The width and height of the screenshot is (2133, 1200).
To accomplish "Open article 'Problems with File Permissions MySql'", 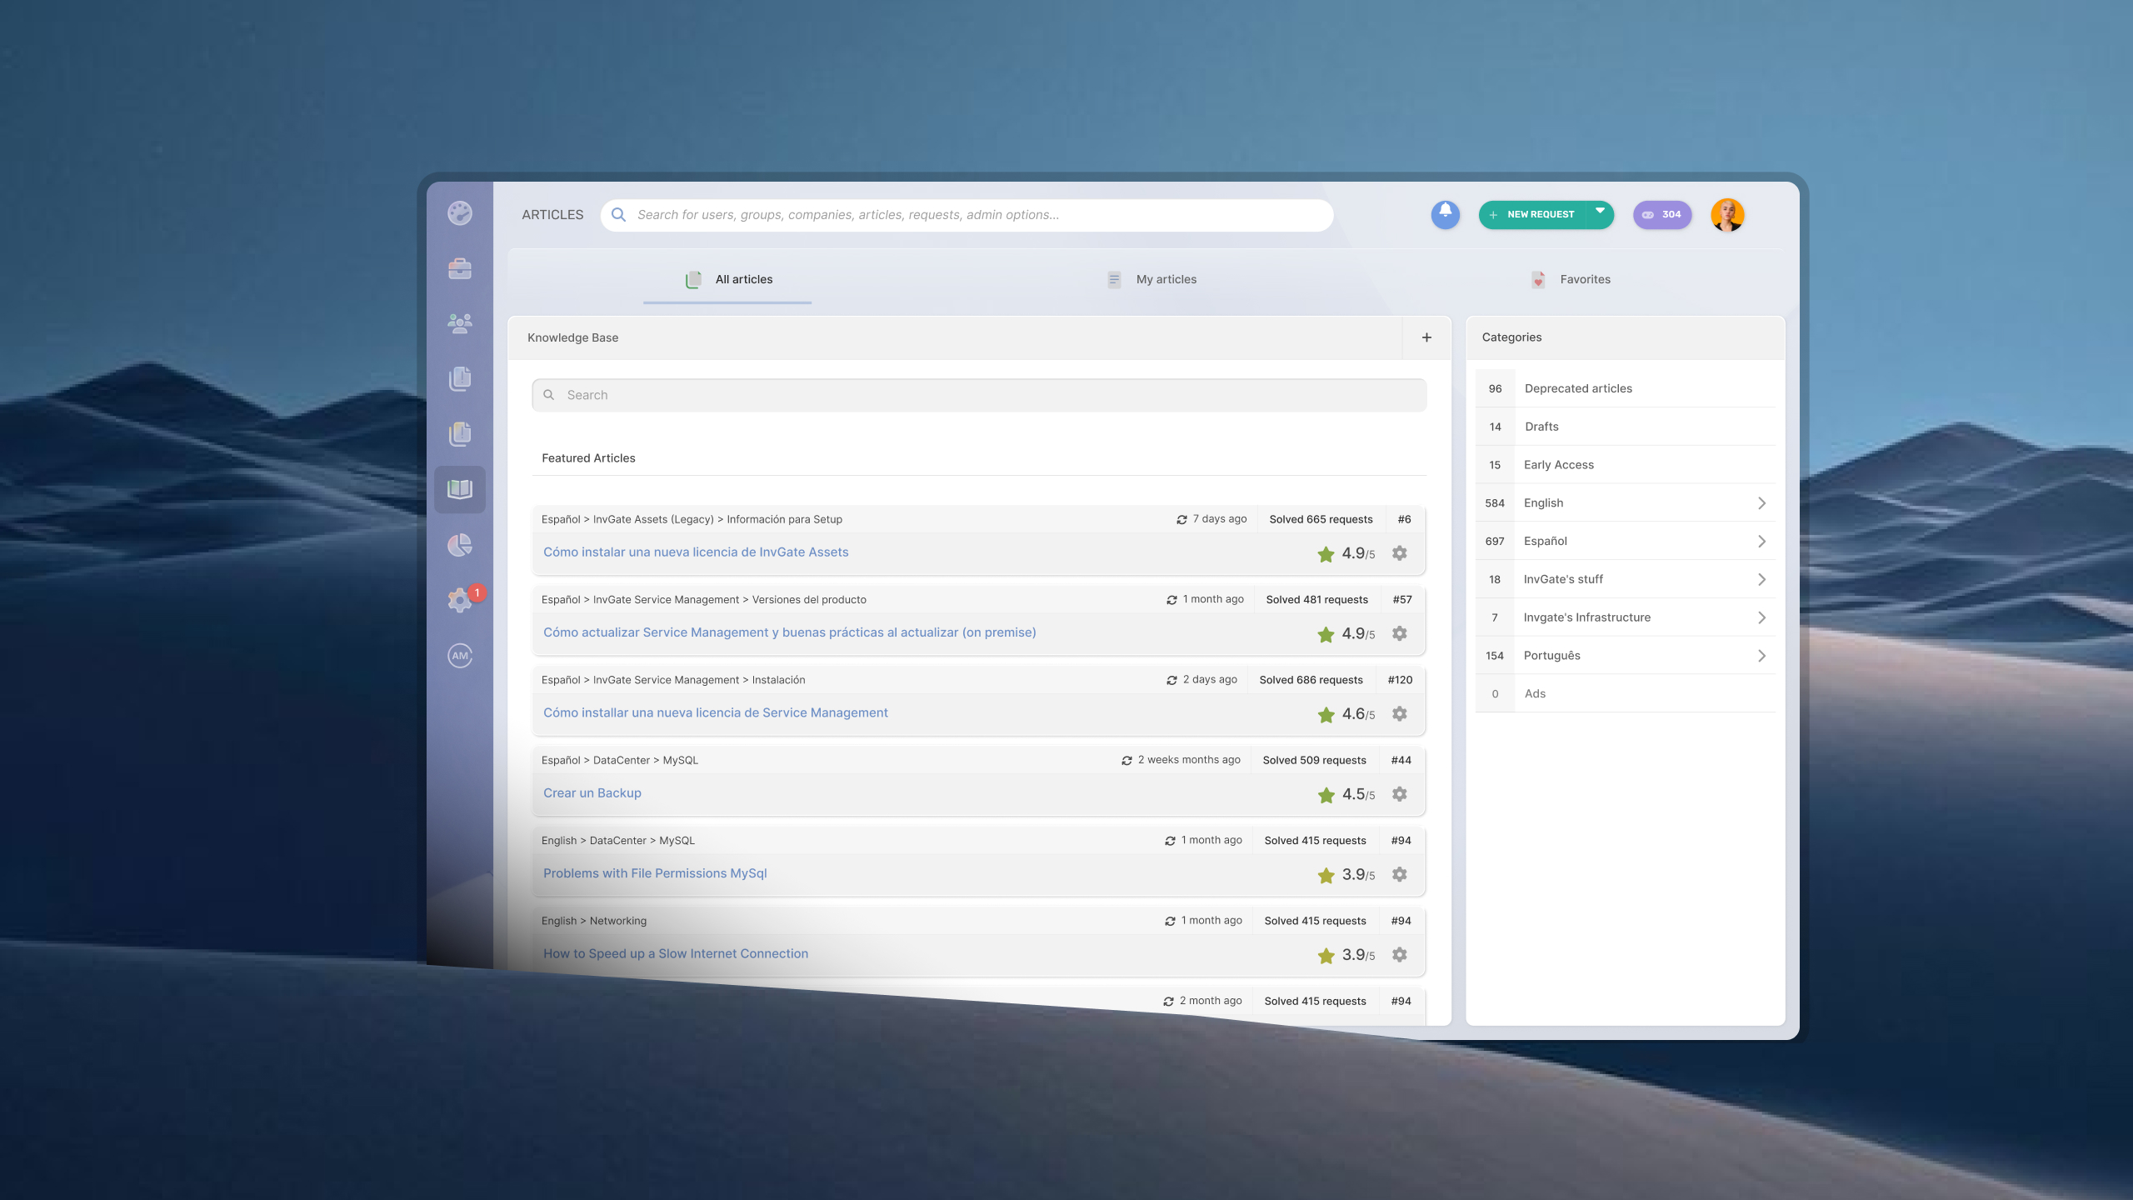I will coord(655,873).
